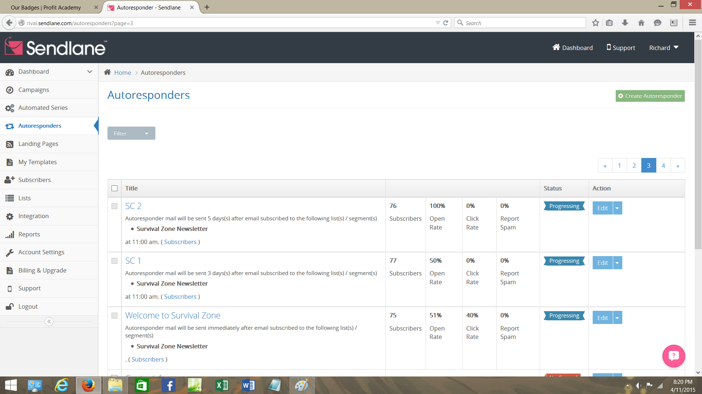Screen dimensions: 702x394
Task: Go to pagination page 1
Action: (619, 165)
